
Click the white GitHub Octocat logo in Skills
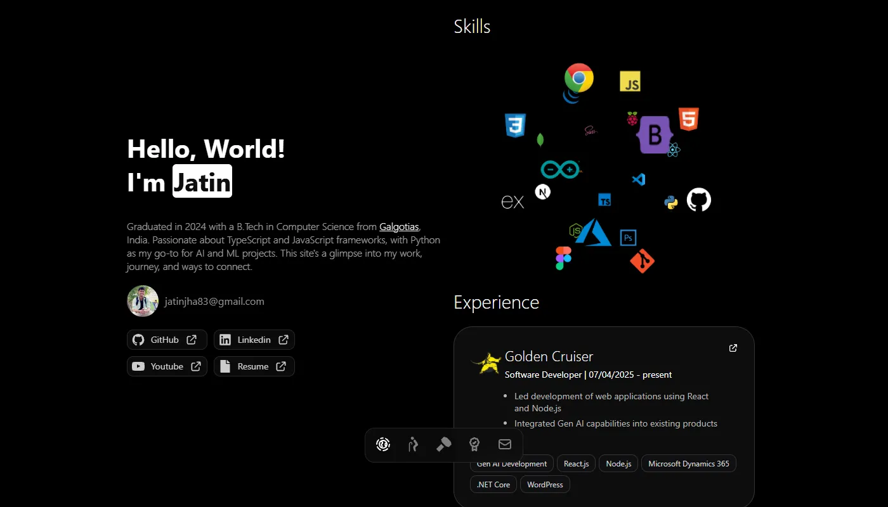click(x=699, y=200)
